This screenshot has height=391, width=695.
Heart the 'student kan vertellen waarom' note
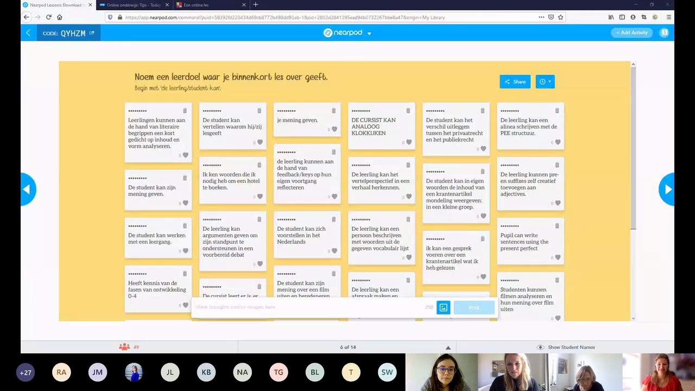tap(260, 142)
